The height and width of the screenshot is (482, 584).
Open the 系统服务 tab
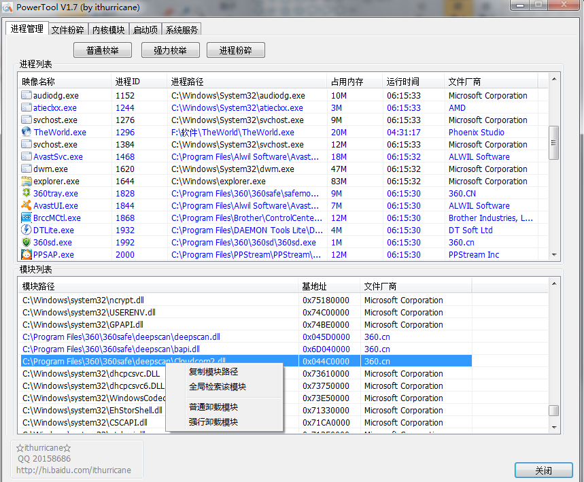(x=182, y=30)
